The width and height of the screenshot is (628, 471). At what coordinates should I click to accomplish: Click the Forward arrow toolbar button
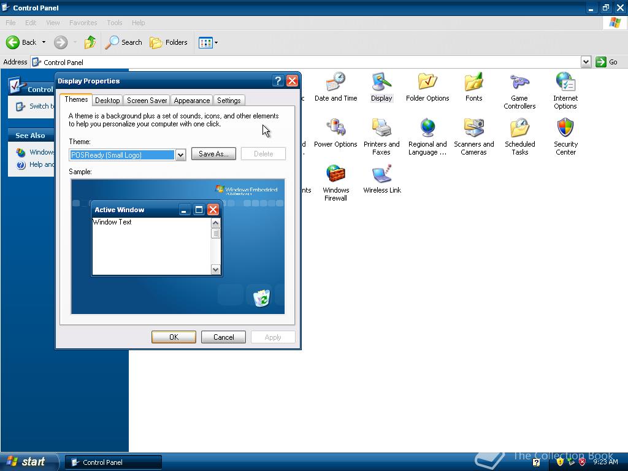[x=61, y=42]
